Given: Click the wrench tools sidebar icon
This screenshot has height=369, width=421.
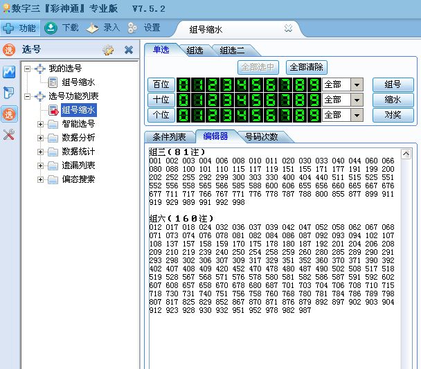Looking at the screenshot, I should 9,134.
